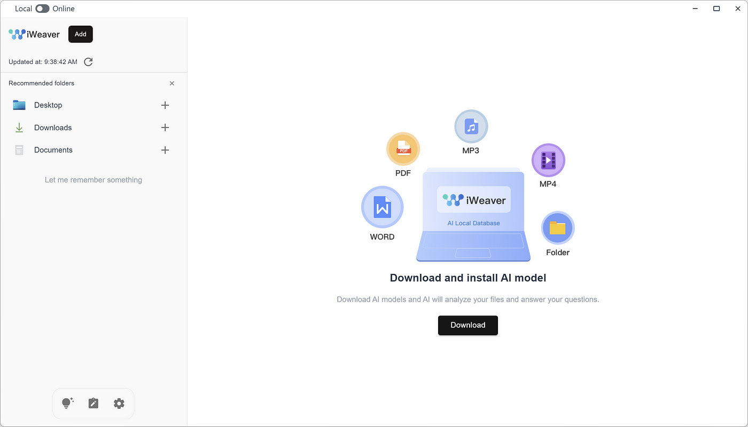This screenshot has height=427, width=748.
Task: Click the description text about AI models
Action: (468, 299)
